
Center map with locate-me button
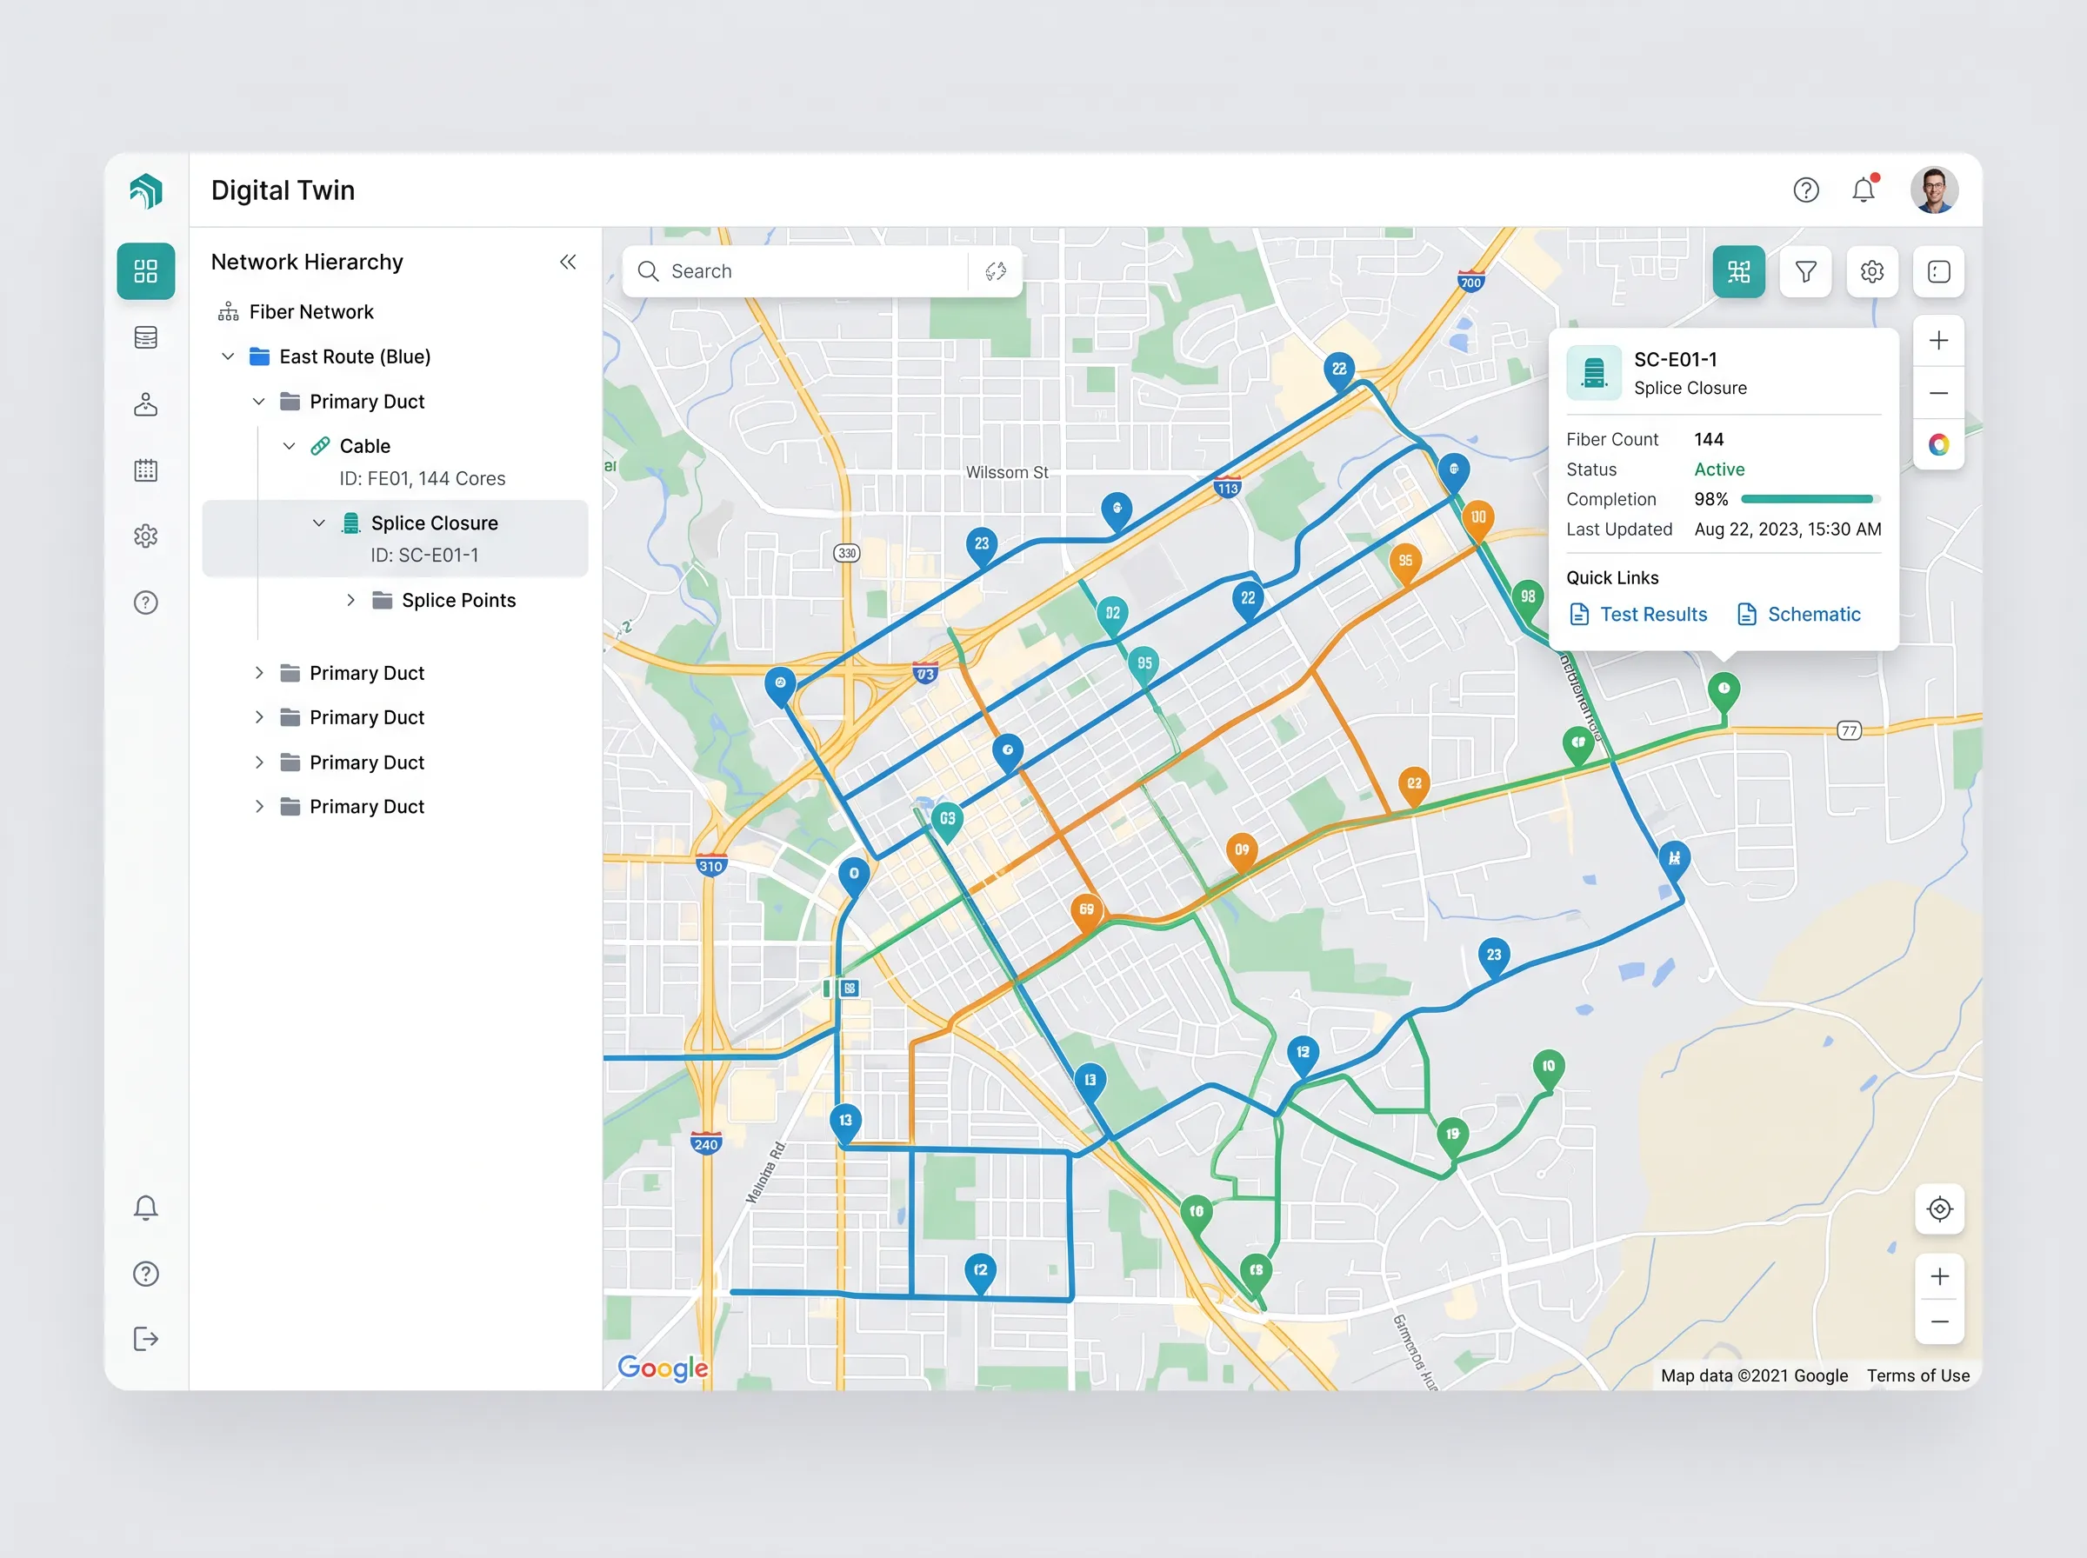[x=1940, y=1209]
